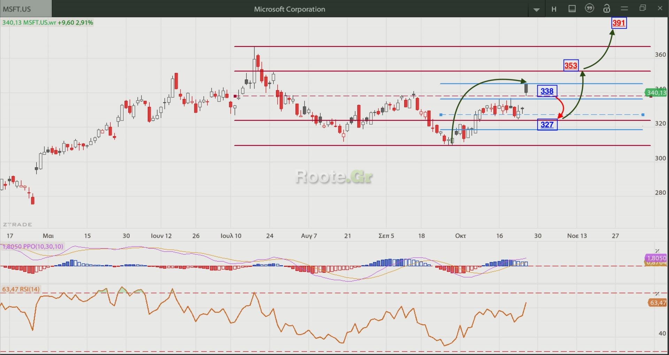Select the 353 price target box
This screenshot has height=355, width=669.
571,65
